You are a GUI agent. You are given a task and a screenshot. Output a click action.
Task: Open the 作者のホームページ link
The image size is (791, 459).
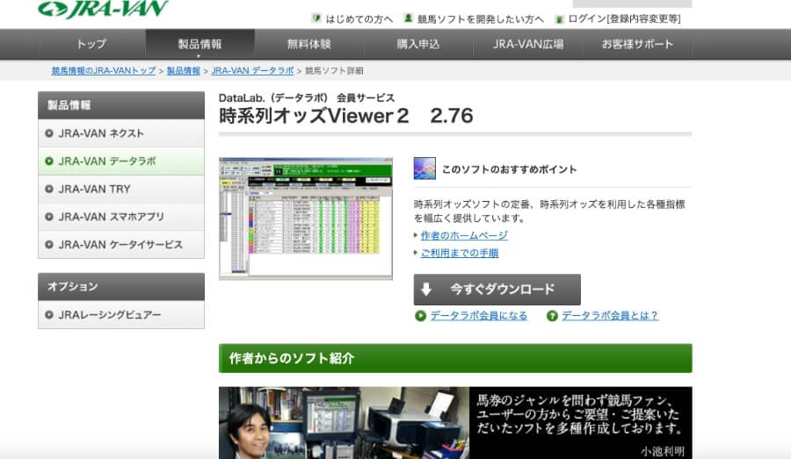click(x=464, y=235)
